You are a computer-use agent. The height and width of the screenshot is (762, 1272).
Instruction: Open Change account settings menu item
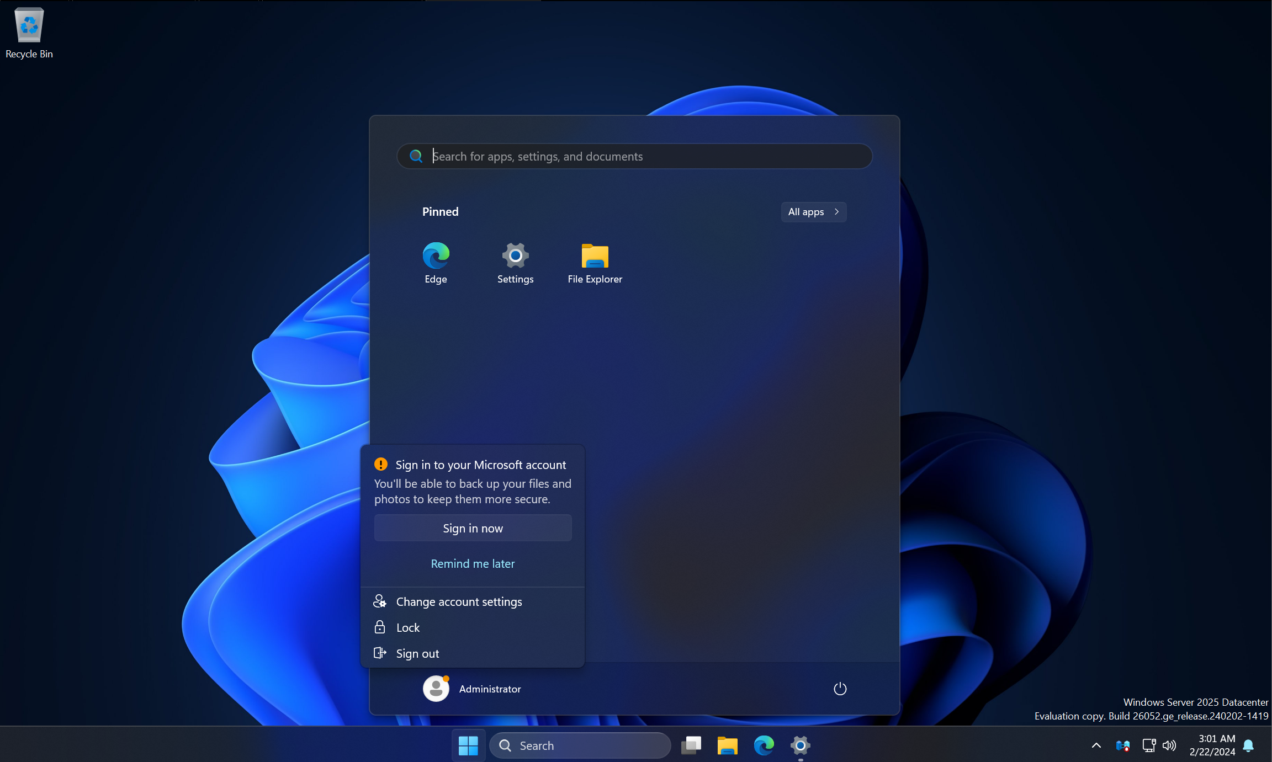(459, 600)
